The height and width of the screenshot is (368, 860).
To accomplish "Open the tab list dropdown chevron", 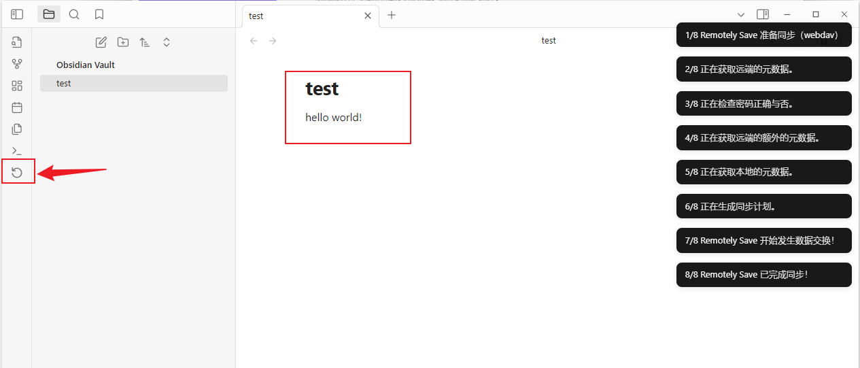I will pos(742,14).
